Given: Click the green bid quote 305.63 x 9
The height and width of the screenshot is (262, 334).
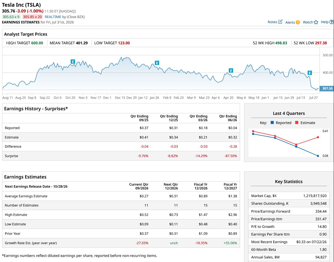Looking at the screenshot, I should [11, 17].
